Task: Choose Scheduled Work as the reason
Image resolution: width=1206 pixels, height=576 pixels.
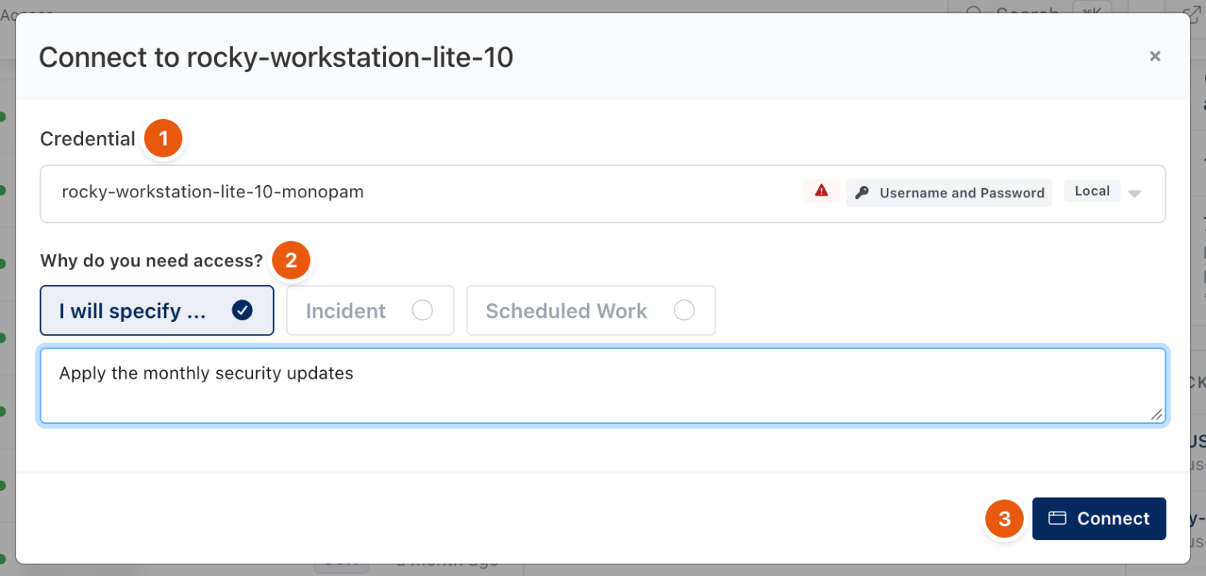Action: 591,310
